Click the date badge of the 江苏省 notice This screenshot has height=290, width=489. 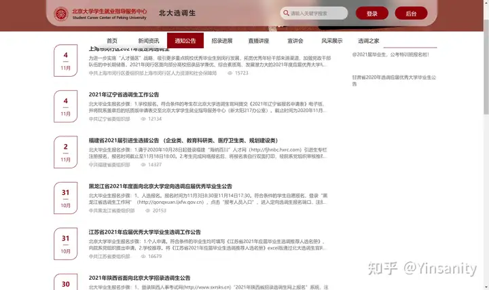click(x=65, y=244)
